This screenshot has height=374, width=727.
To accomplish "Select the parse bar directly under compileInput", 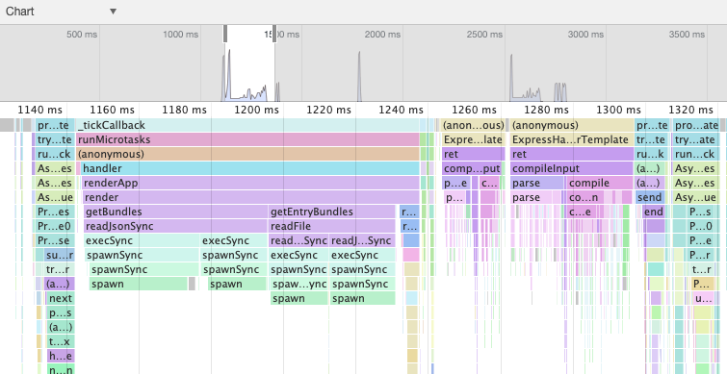I will click(x=537, y=183).
